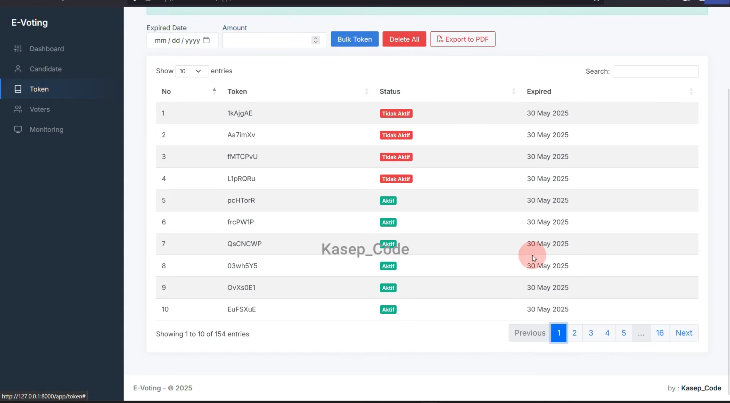Click Tidak Aktif badge for 1kAjgAE
Image resolution: width=730 pixels, height=403 pixels.
pyautogui.click(x=396, y=114)
